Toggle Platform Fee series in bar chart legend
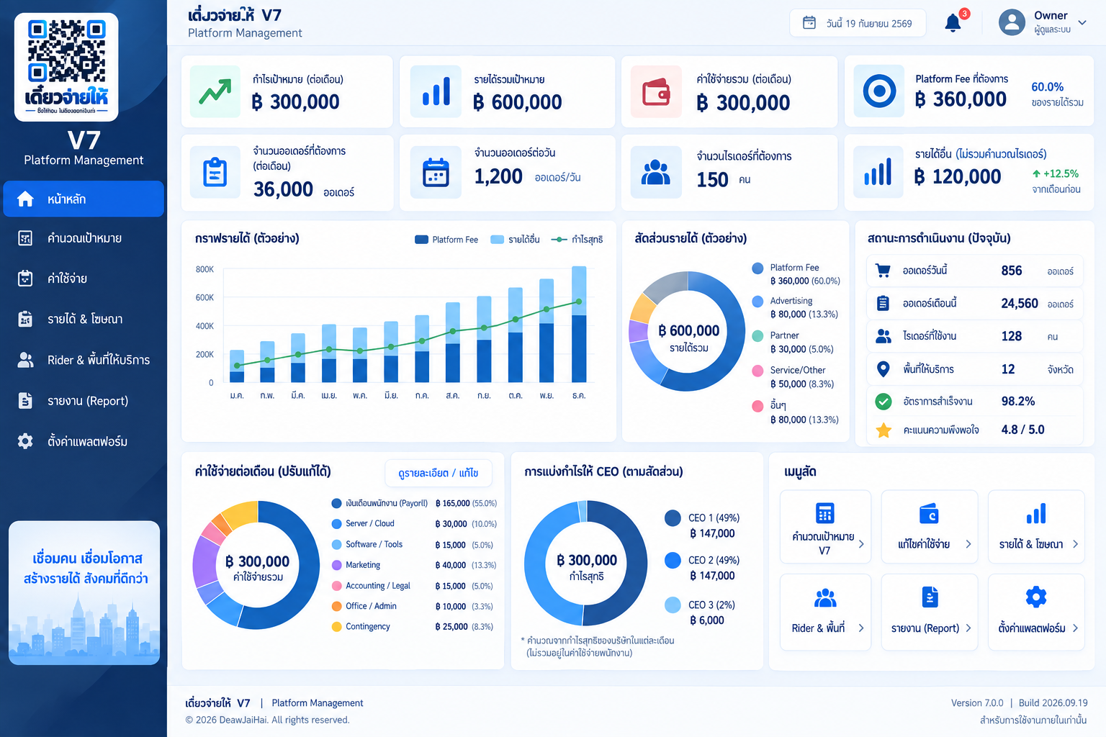This screenshot has height=737, width=1106. [446, 240]
